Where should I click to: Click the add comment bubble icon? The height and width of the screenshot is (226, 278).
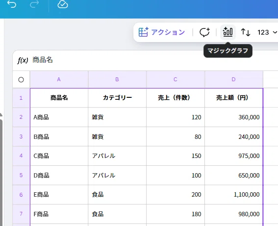204,32
